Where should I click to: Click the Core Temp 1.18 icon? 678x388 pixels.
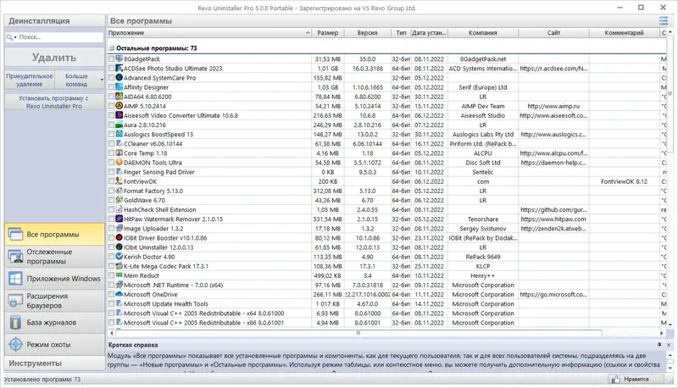[119, 153]
